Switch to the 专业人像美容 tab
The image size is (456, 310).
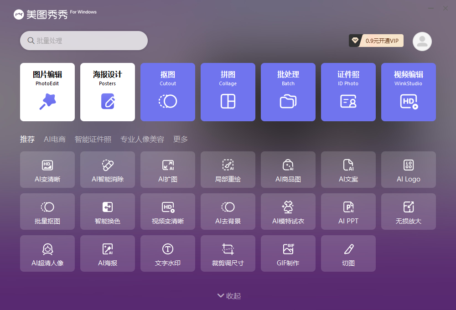click(x=143, y=139)
